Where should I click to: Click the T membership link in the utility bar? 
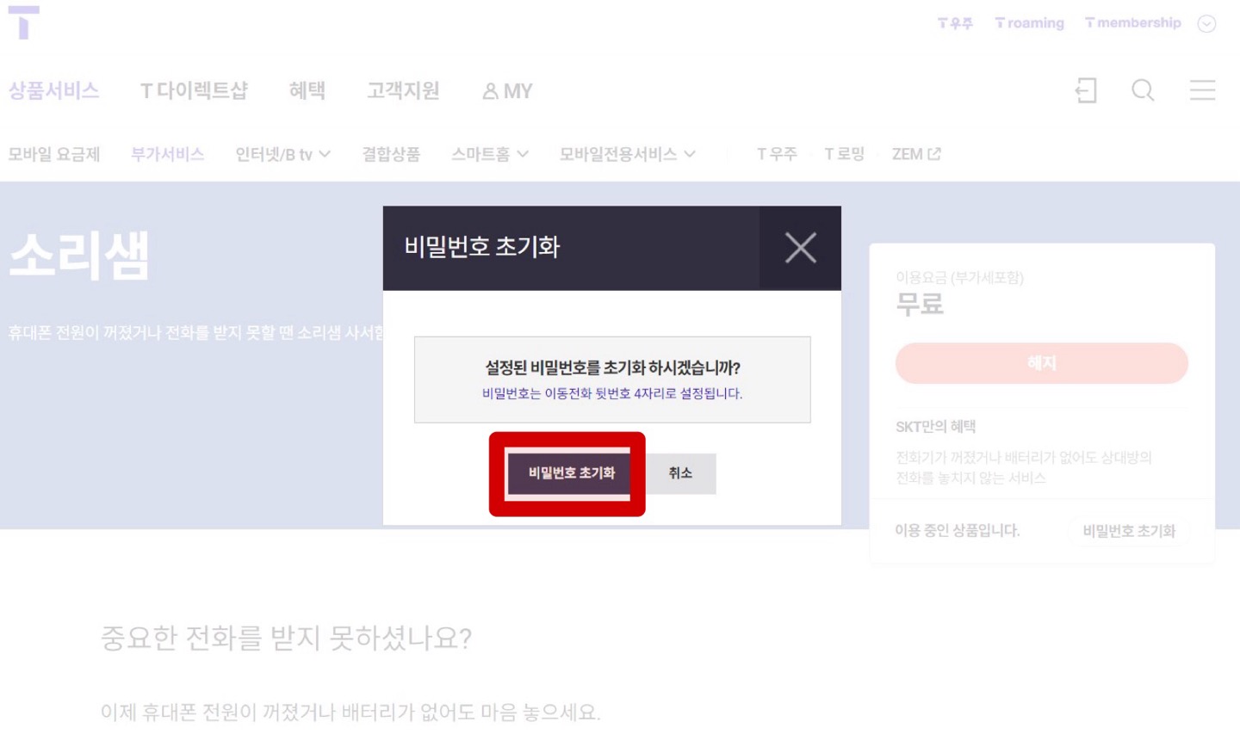pyautogui.click(x=1131, y=23)
